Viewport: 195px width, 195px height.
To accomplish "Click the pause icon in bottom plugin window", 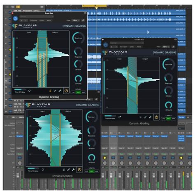I will pyautogui.click(x=64, y=170).
